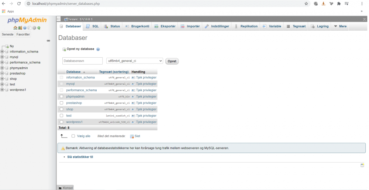
Task: Reload the page with browser refresh icon
Action: (19, 4)
